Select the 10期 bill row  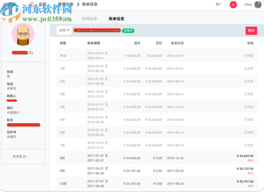[157, 183]
